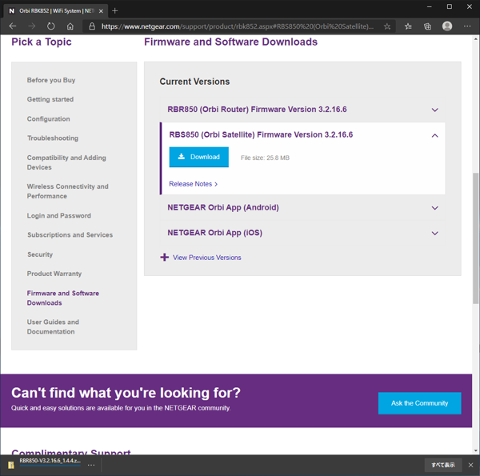Collapse the RBS850 Orbi Satellite firmware section

pos(434,135)
